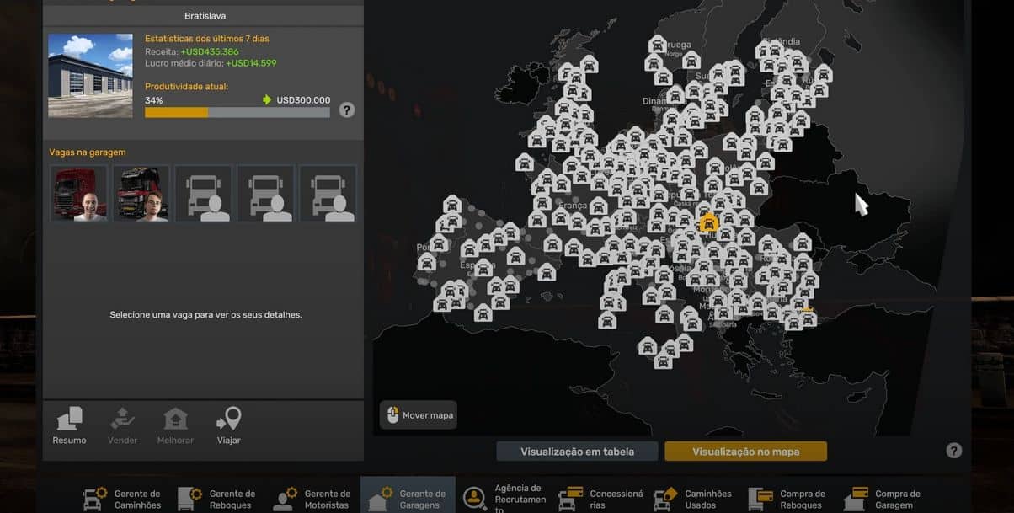Click the Melhorar garage upgrade icon

[175, 420]
